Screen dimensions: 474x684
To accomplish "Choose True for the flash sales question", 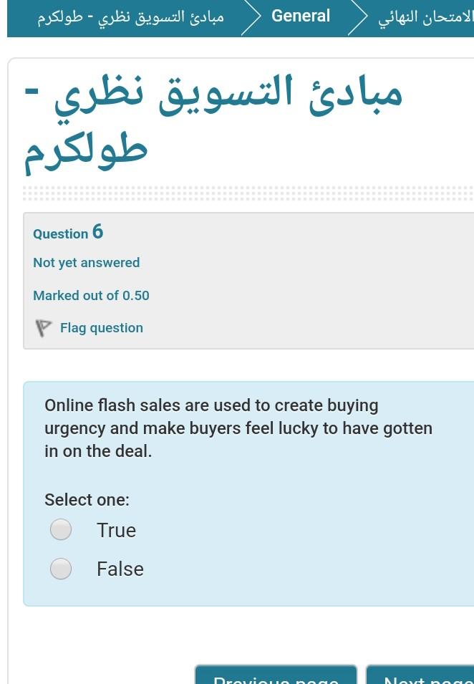I will (61, 529).
